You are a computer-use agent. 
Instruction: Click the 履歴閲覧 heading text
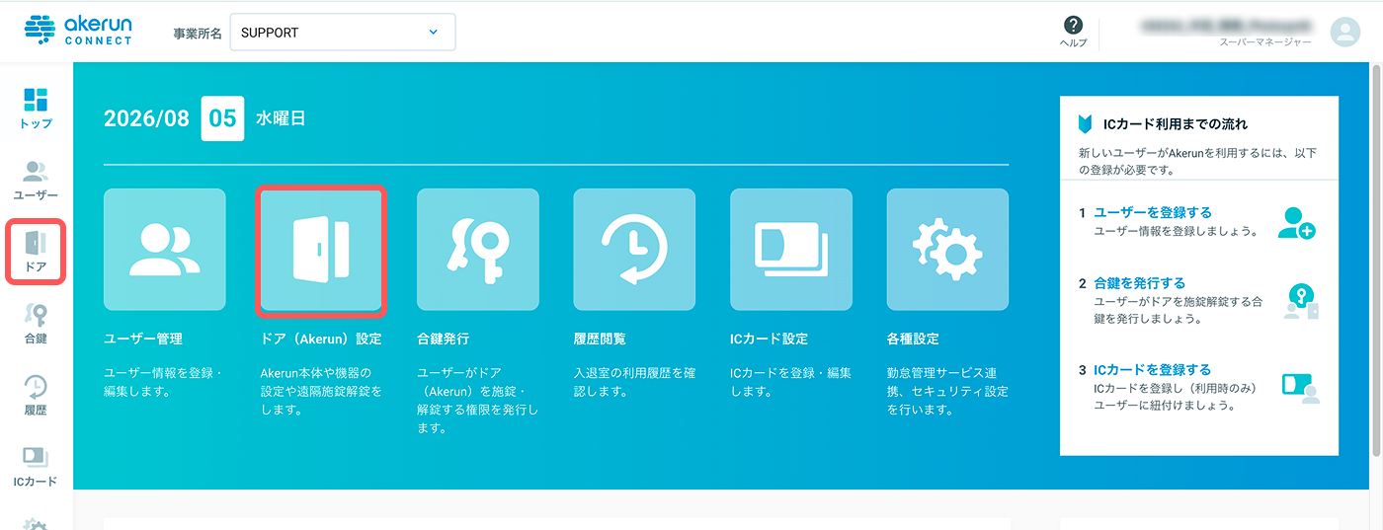(600, 339)
